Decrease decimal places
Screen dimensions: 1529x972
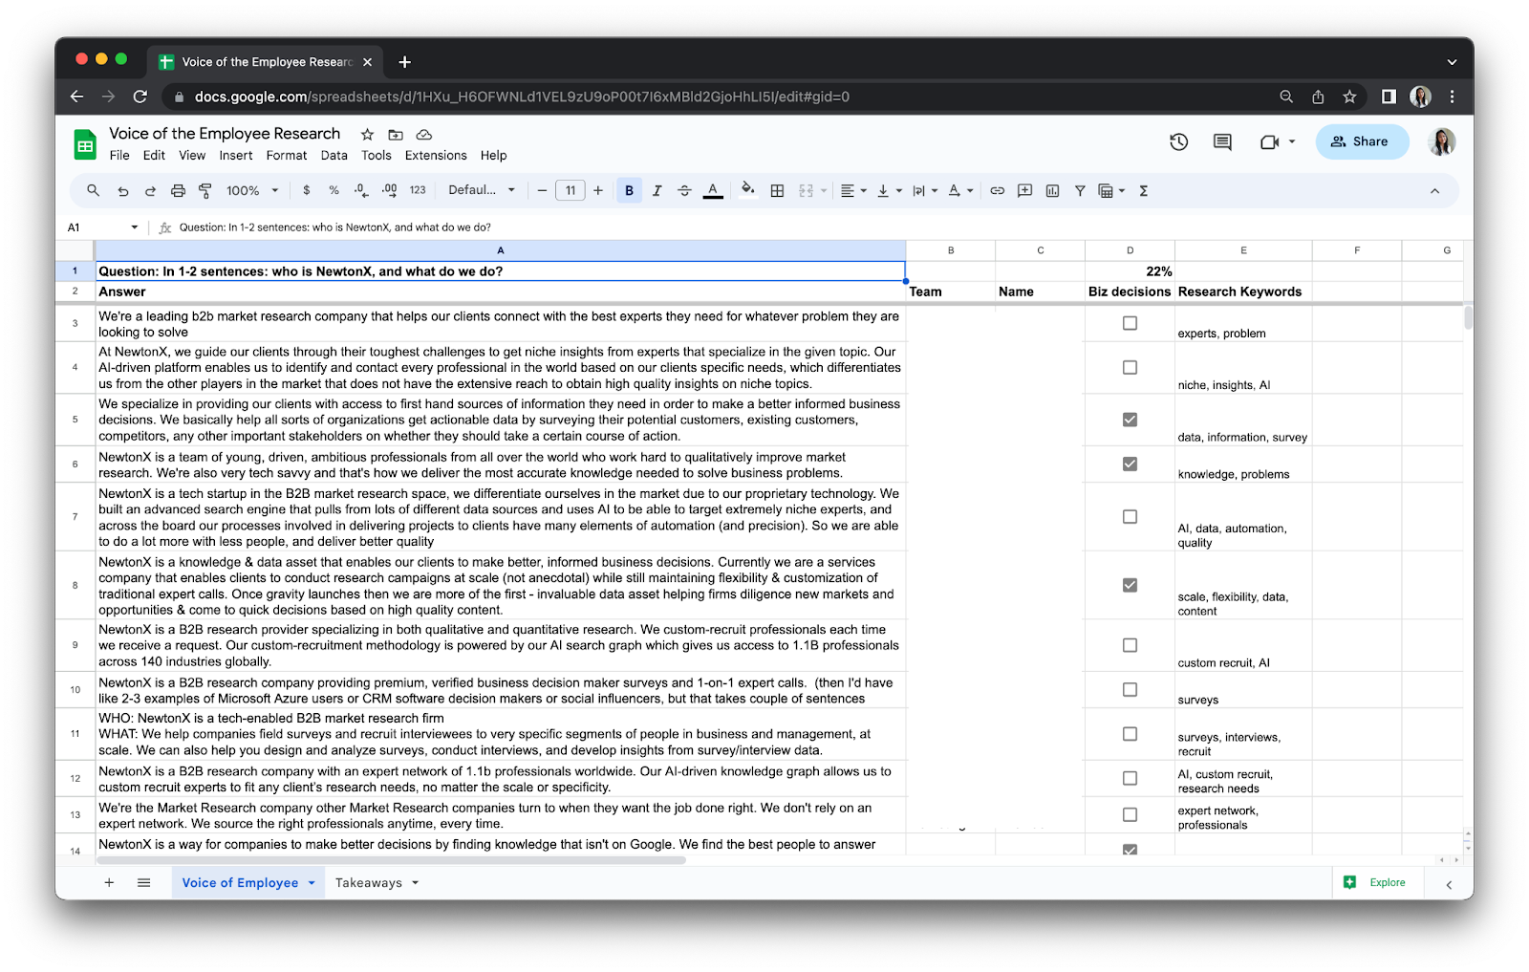(360, 190)
